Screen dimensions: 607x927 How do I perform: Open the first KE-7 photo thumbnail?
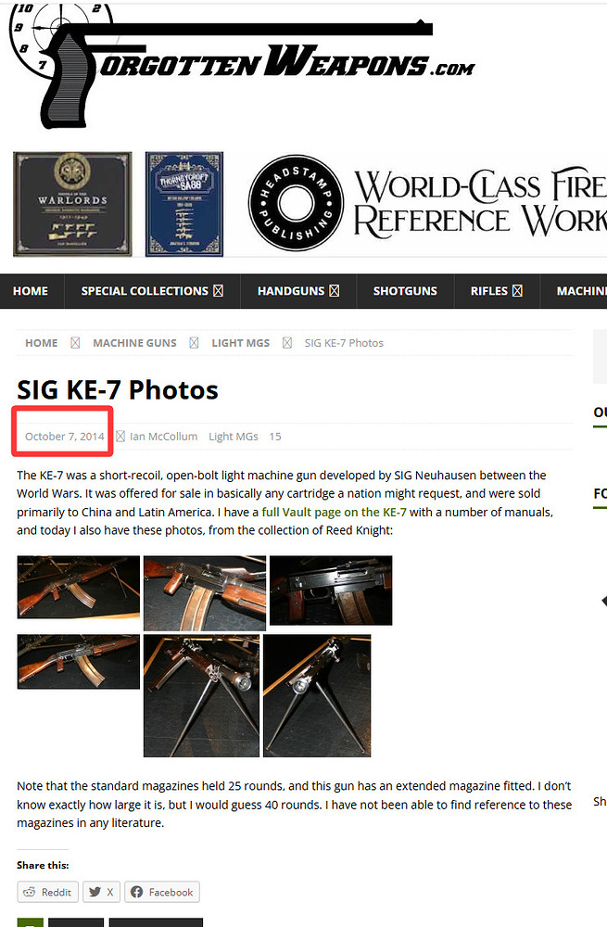[x=79, y=587]
